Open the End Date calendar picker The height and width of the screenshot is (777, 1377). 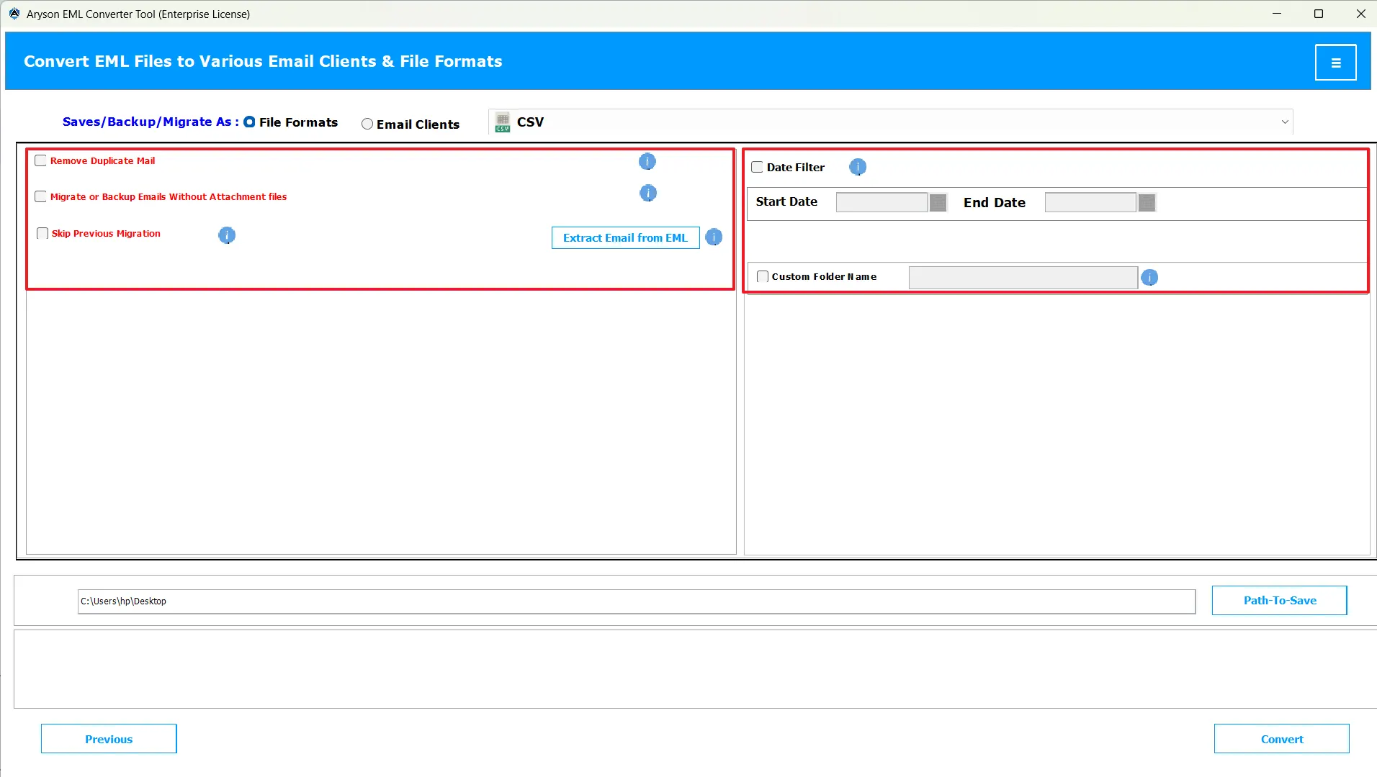click(x=1147, y=203)
